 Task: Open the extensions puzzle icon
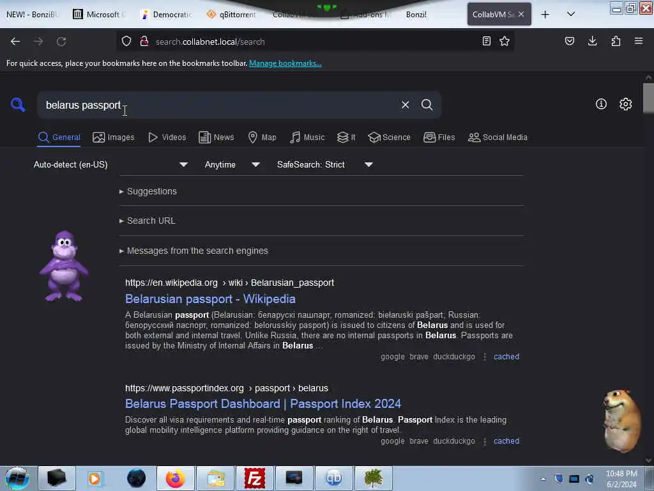click(616, 41)
